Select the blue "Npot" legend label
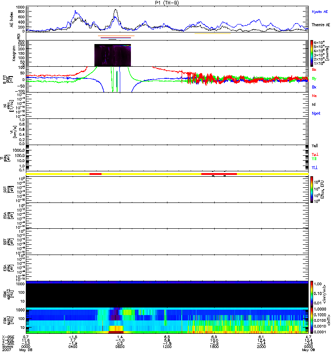Viewport: 334px width, 356px height. coord(316,113)
